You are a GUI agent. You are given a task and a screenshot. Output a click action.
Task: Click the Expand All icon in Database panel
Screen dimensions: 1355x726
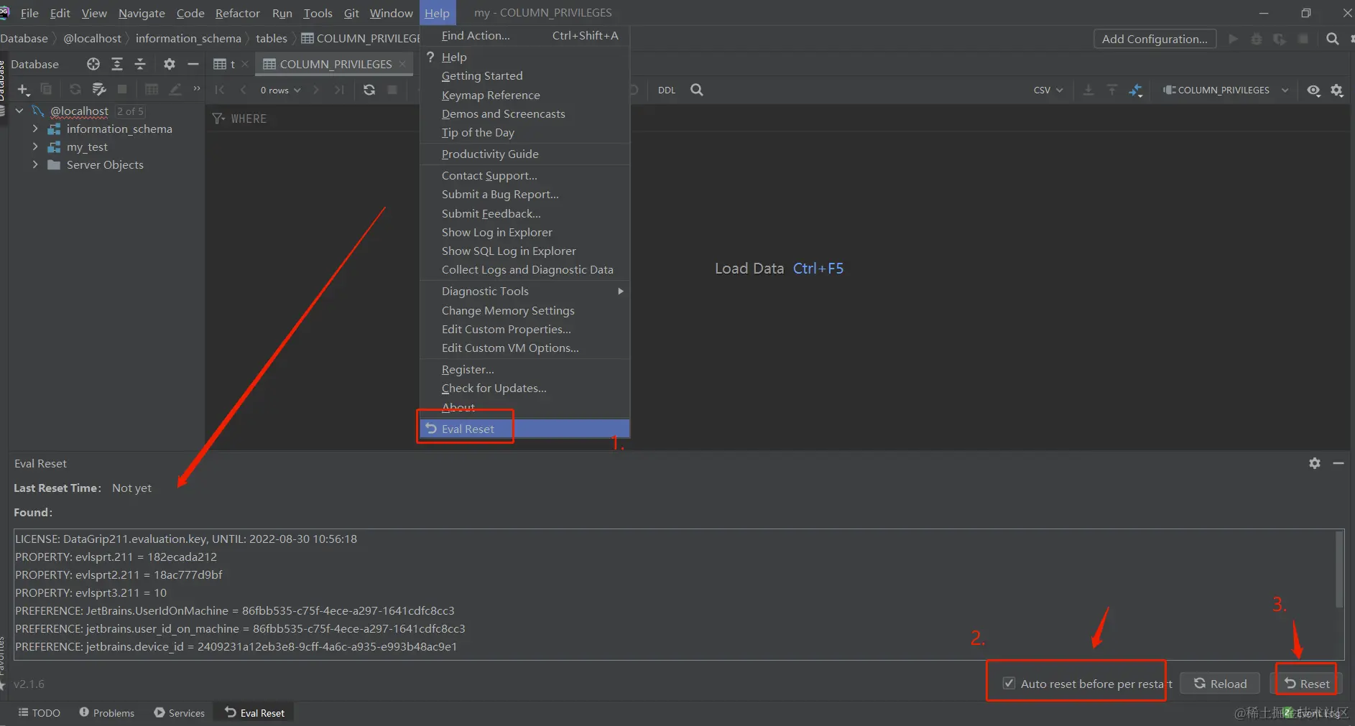pyautogui.click(x=117, y=64)
